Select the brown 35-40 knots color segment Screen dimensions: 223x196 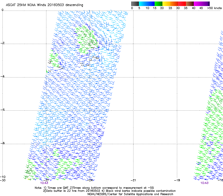coord(190,4)
